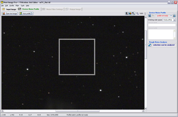
Task: Open the Profile menu
Action: pos(12,6)
